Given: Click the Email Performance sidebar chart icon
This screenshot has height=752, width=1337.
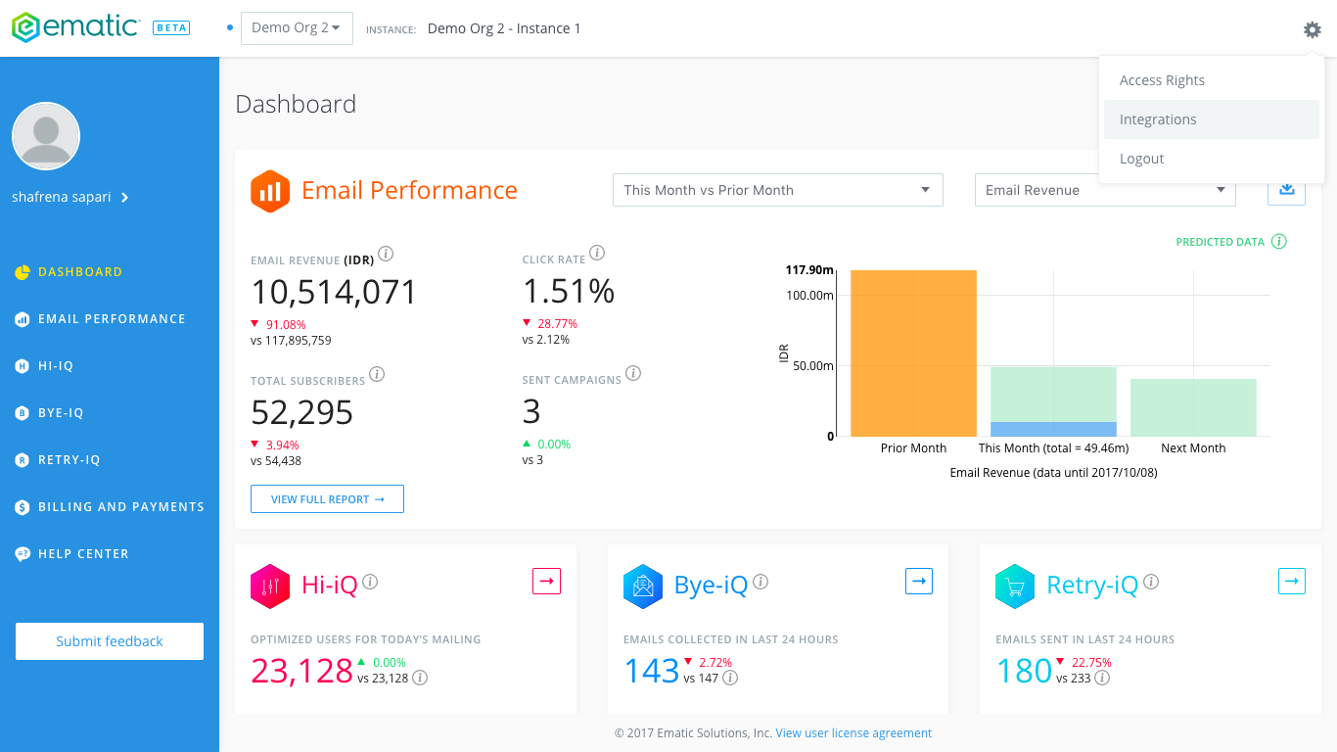Looking at the screenshot, I should pos(23,319).
